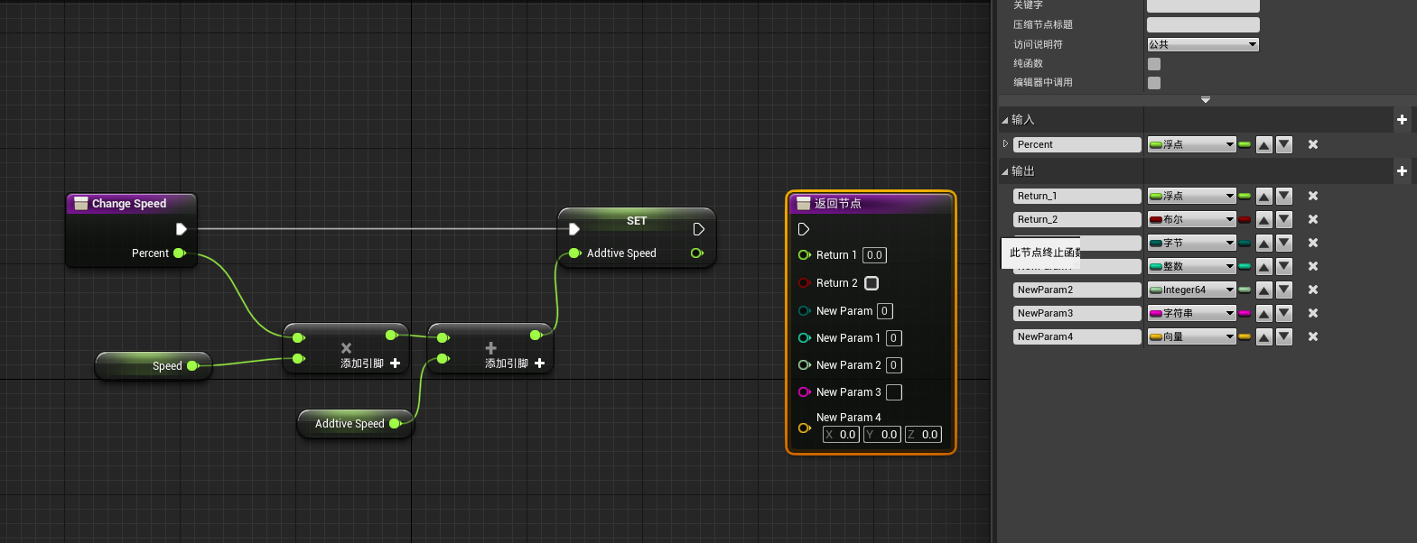Screen dimensions: 1417x543
Task: Add a new input parameter with plus icon
Action: [1402, 119]
